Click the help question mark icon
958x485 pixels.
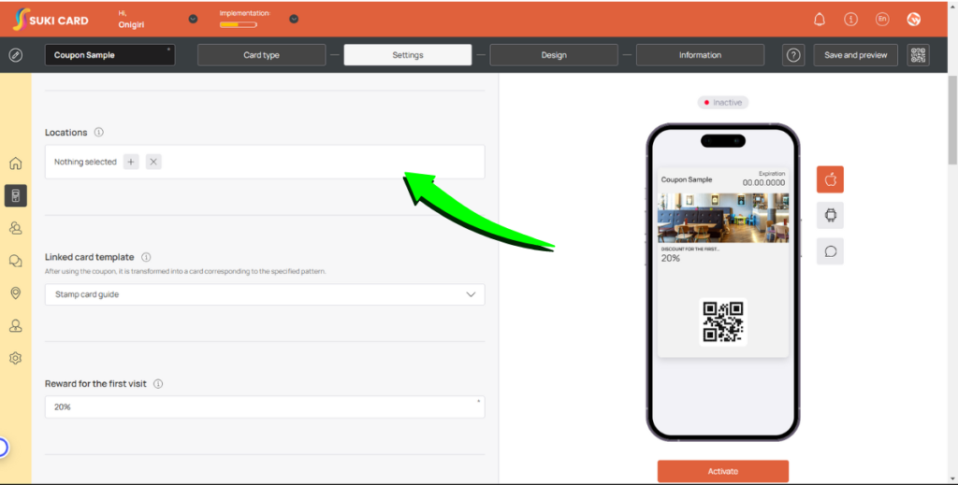tap(793, 55)
